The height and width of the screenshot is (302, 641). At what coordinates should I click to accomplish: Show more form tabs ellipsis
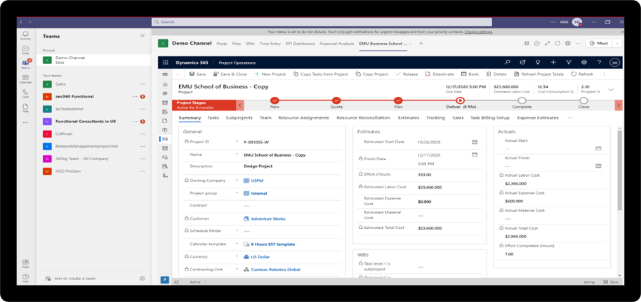point(570,118)
